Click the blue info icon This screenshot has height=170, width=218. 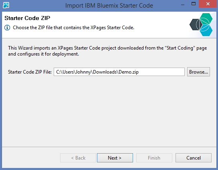click(7, 28)
